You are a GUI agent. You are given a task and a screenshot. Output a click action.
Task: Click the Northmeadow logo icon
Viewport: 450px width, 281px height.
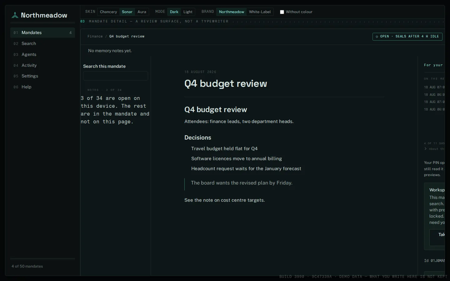[x=15, y=15]
